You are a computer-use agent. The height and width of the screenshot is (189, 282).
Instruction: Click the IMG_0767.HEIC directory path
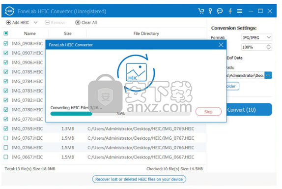coord(141,138)
